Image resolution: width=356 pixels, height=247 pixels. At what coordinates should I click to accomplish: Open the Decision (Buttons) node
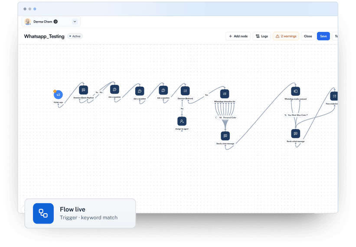185,91
